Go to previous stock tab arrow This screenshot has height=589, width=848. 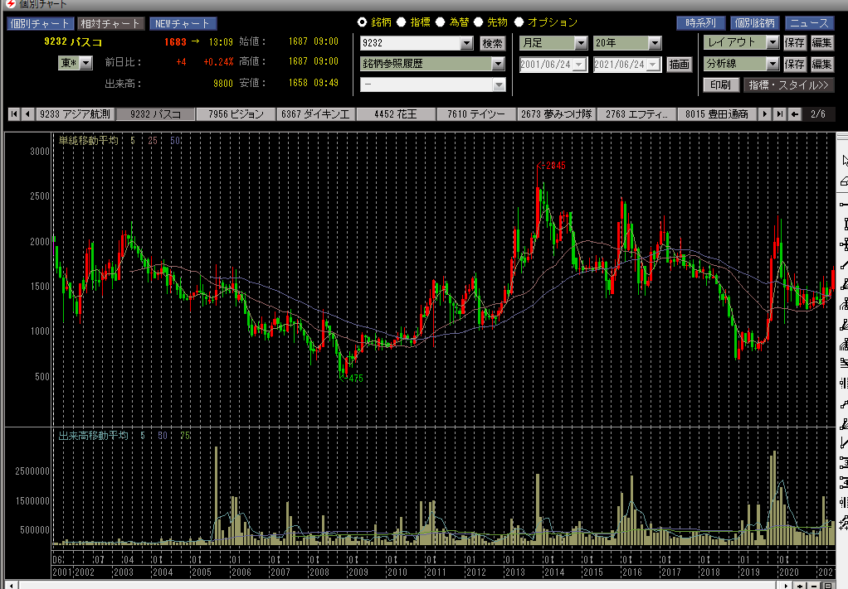(x=27, y=114)
